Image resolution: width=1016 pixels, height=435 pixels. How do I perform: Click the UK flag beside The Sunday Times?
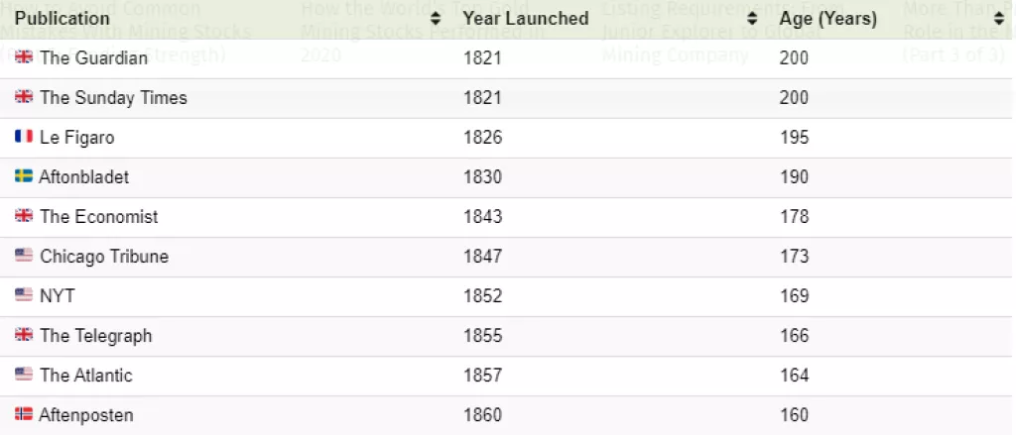pos(24,97)
